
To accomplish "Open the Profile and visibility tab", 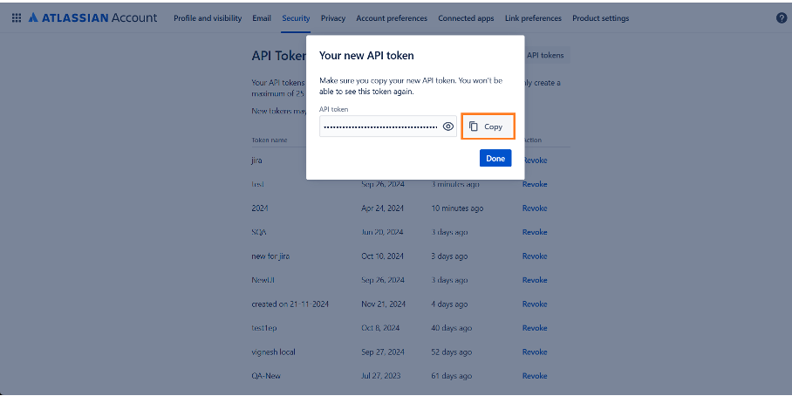I will coord(209,18).
